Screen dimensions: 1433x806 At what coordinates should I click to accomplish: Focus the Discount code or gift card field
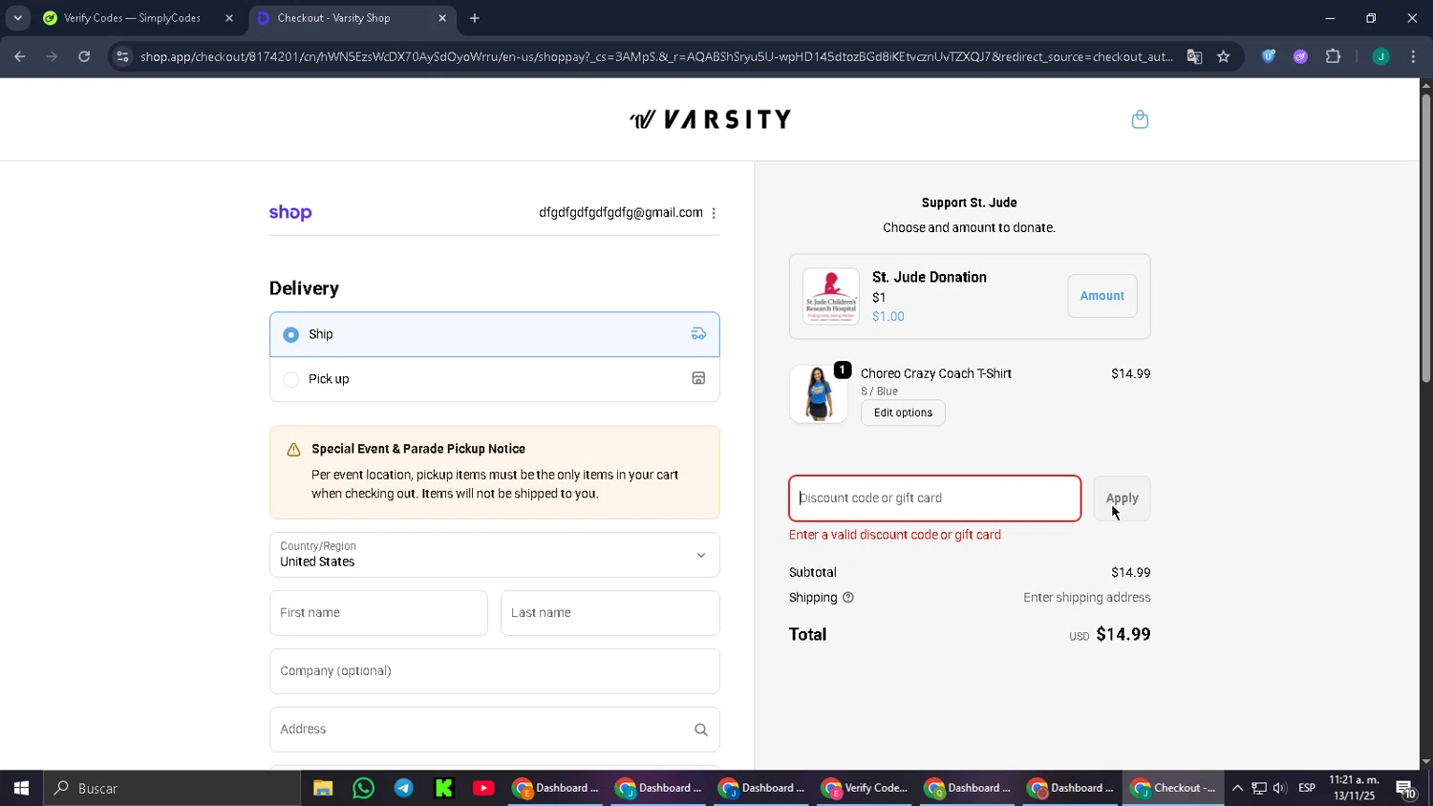[x=934, y=498]
